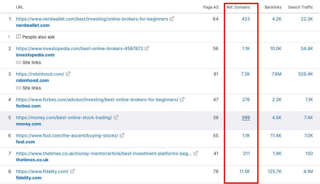Open external link icon for robinhood.com URL

[68, 74]
